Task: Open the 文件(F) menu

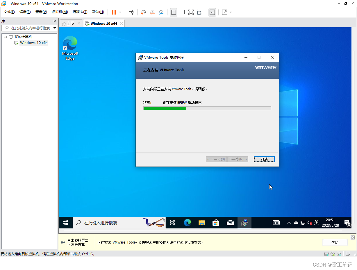Action: point(9,12)
